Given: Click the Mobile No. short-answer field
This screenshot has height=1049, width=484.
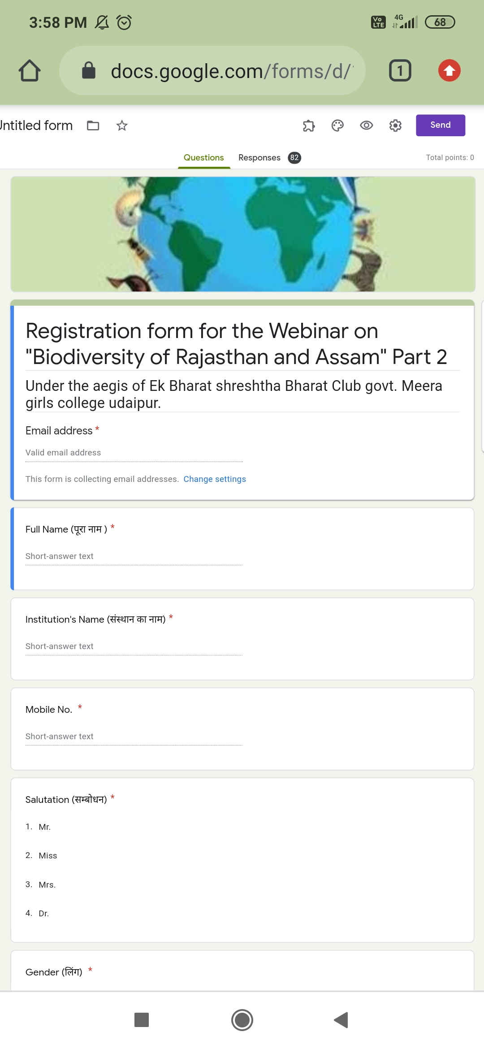Looking at the screenshot, I should pyautogui.click(x=134, y=737).
